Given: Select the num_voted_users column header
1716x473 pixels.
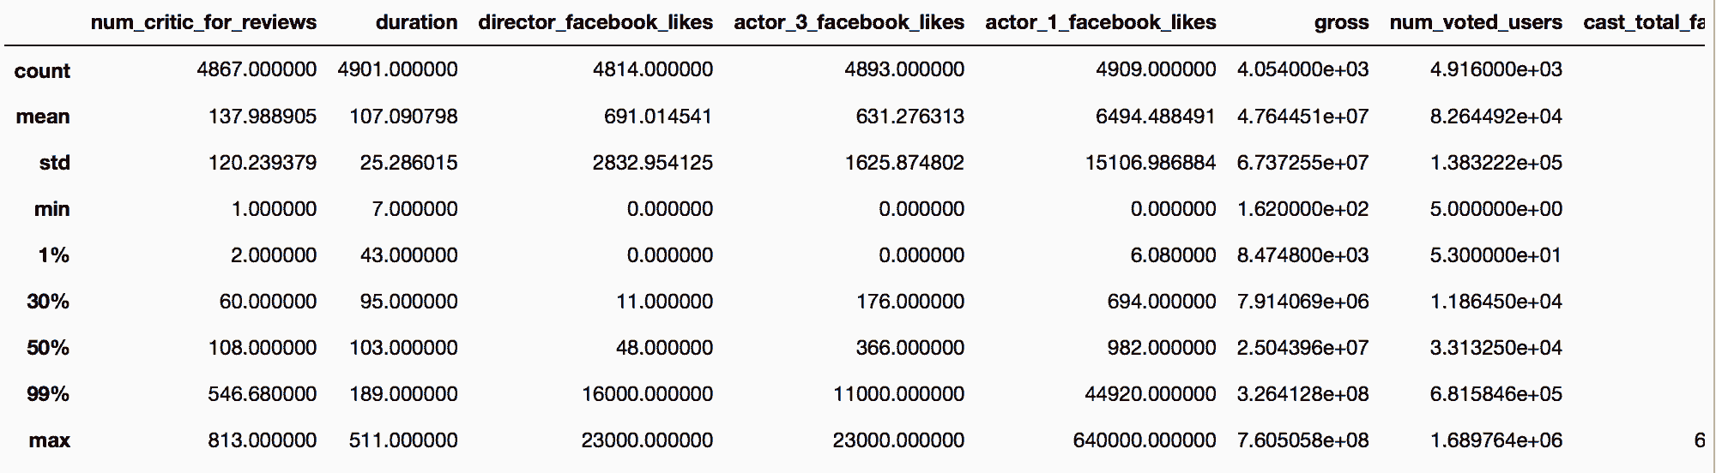Looking at the screenshot, I should click(1476, 22).
